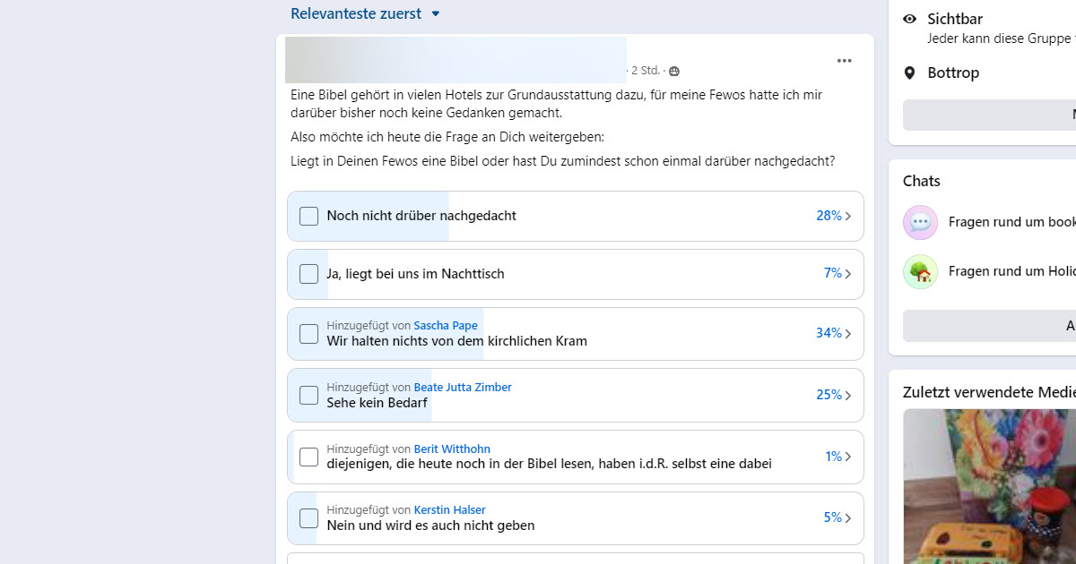Click the gray button below Bottrop
The width and height of the screenshot is (1076, 564).
989,115
